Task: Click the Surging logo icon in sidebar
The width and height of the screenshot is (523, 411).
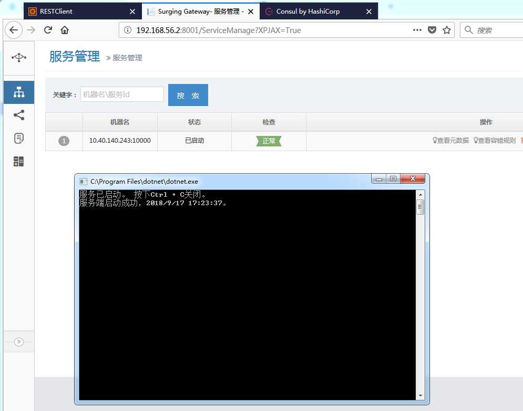Action: 19,57
